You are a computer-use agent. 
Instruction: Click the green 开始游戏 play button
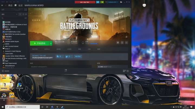point(40,43)
